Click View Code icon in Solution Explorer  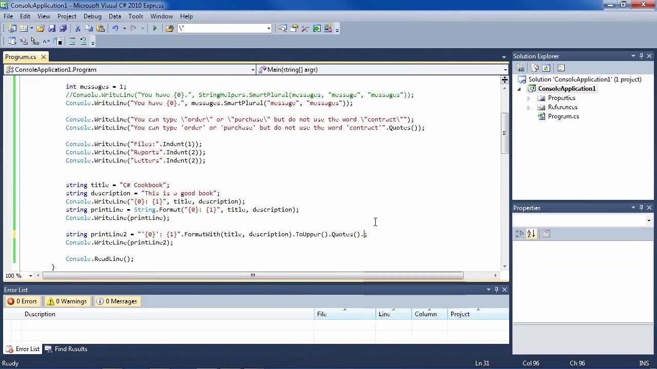click(561, 68)
